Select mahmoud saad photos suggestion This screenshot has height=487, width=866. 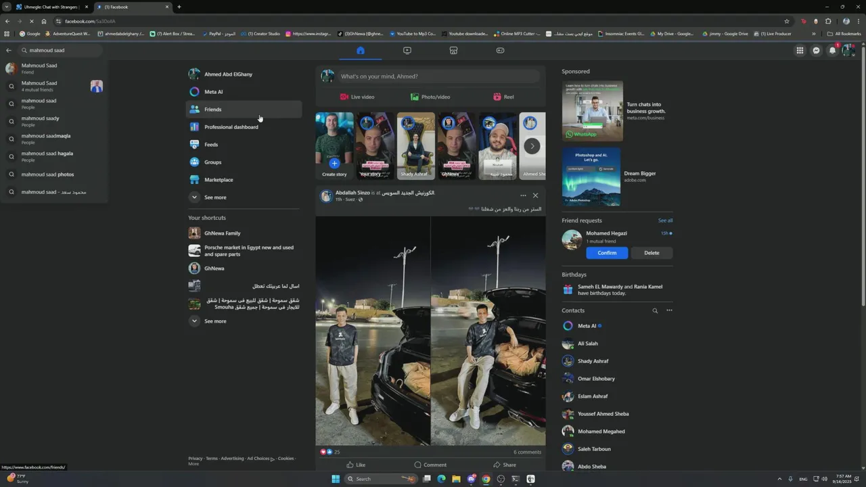tap(54, 175)
